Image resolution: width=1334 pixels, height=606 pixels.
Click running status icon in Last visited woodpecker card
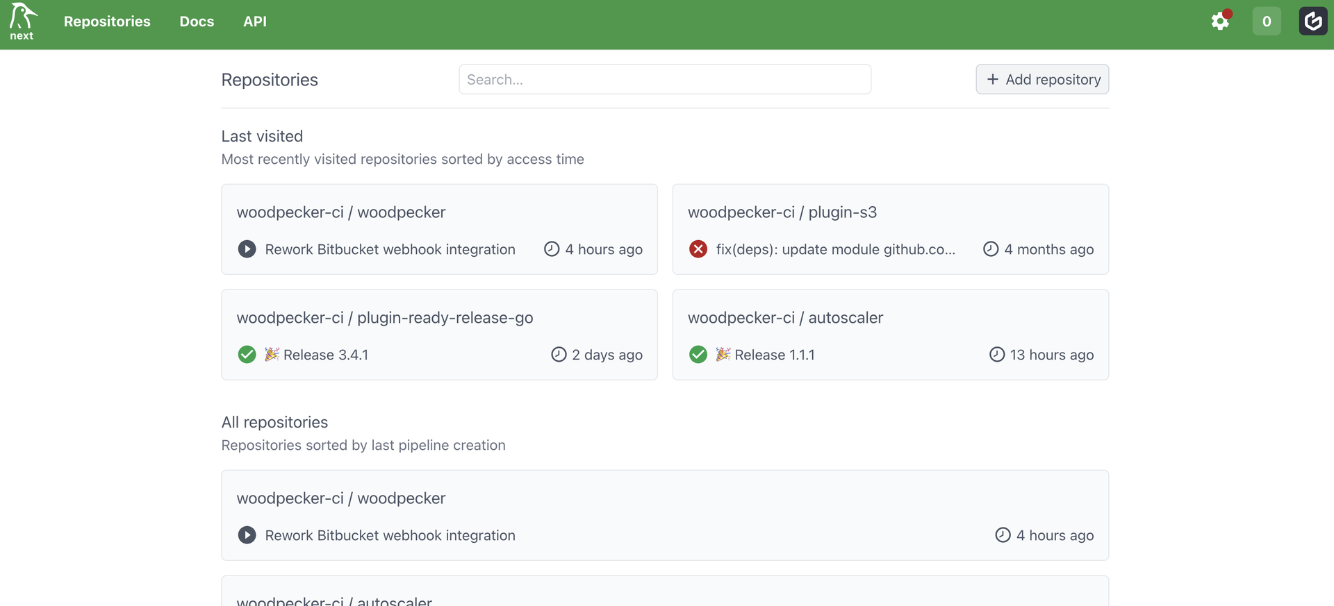247,249
